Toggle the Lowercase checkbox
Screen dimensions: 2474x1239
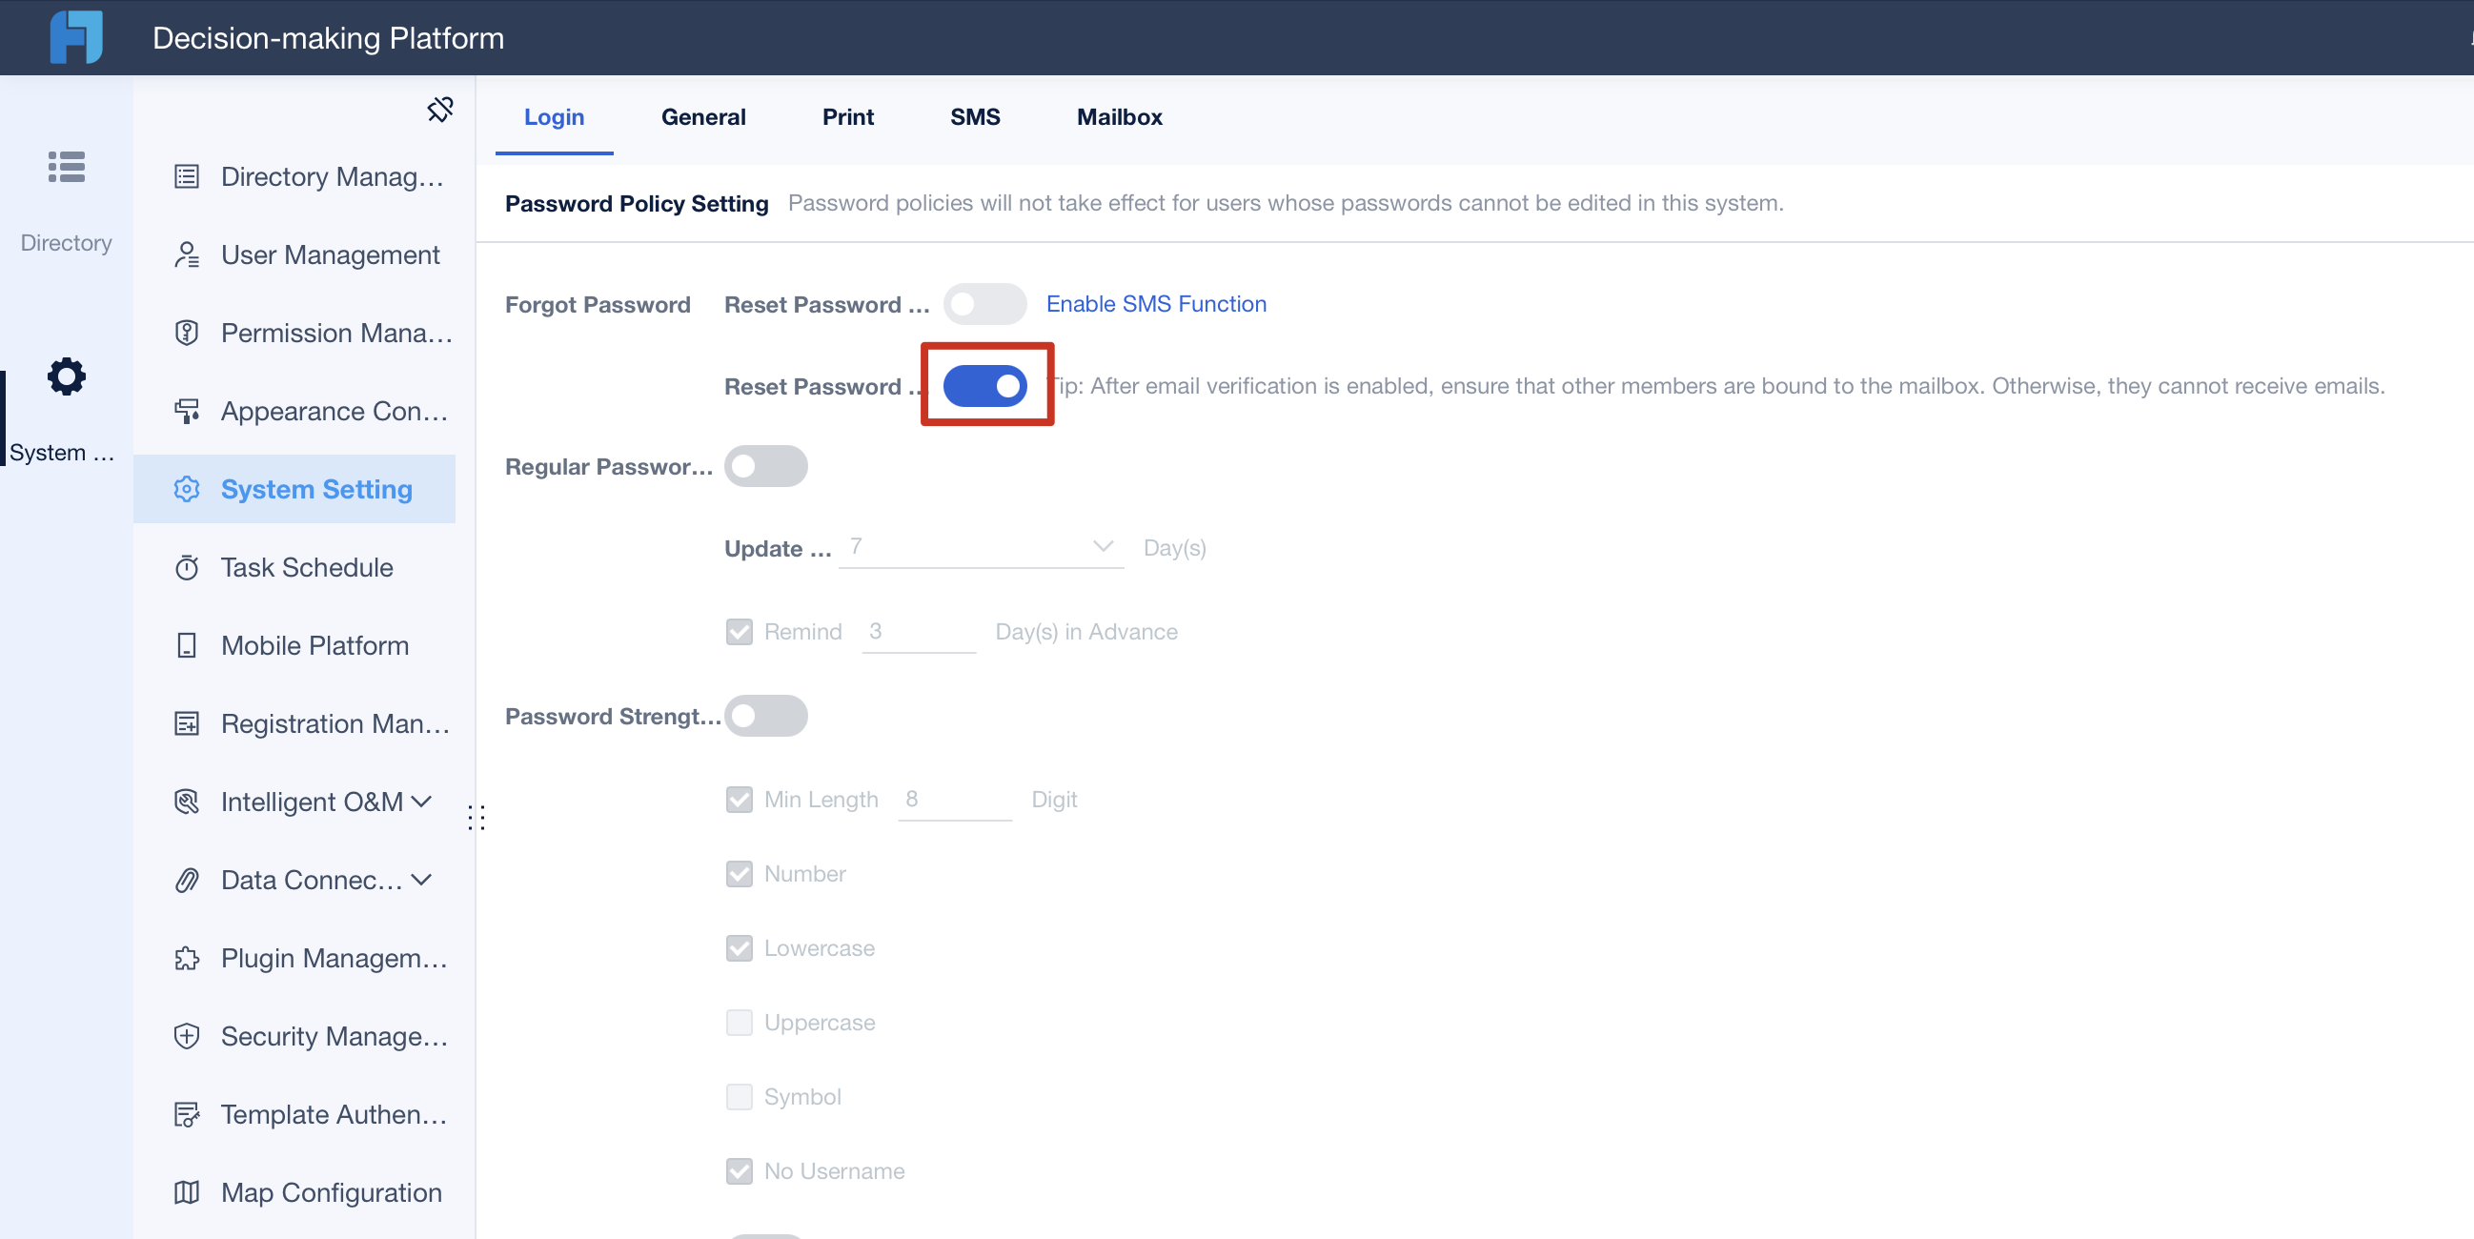[x=739, y=949]
